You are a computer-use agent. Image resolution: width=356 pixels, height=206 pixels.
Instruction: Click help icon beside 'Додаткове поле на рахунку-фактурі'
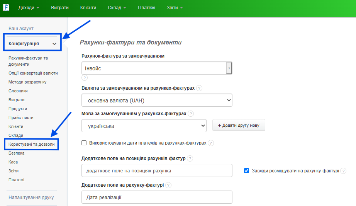pyautogui.click(x=168, y=185)
